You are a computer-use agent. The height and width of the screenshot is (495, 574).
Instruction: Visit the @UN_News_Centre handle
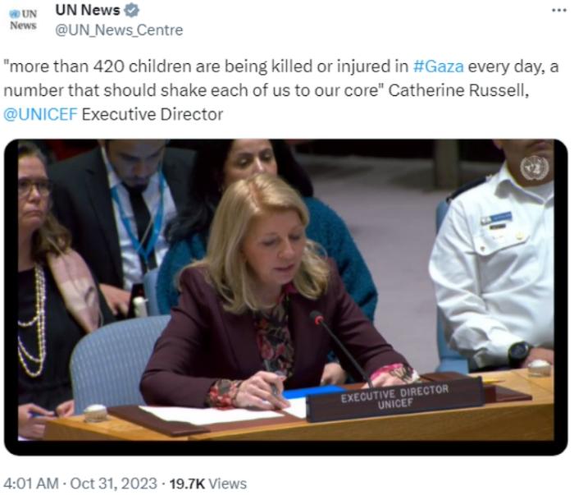click(119, 30)
